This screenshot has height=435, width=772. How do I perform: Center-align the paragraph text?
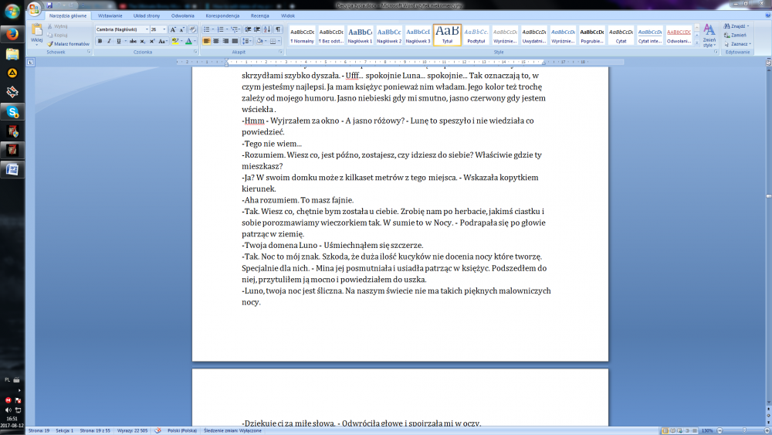pos(216,41)
